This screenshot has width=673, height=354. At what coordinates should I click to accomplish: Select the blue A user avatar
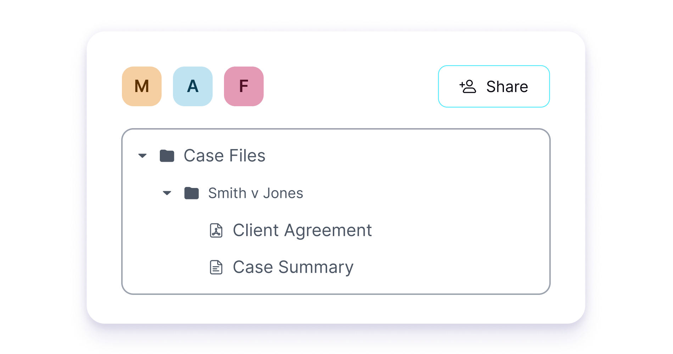pos(193,86)
